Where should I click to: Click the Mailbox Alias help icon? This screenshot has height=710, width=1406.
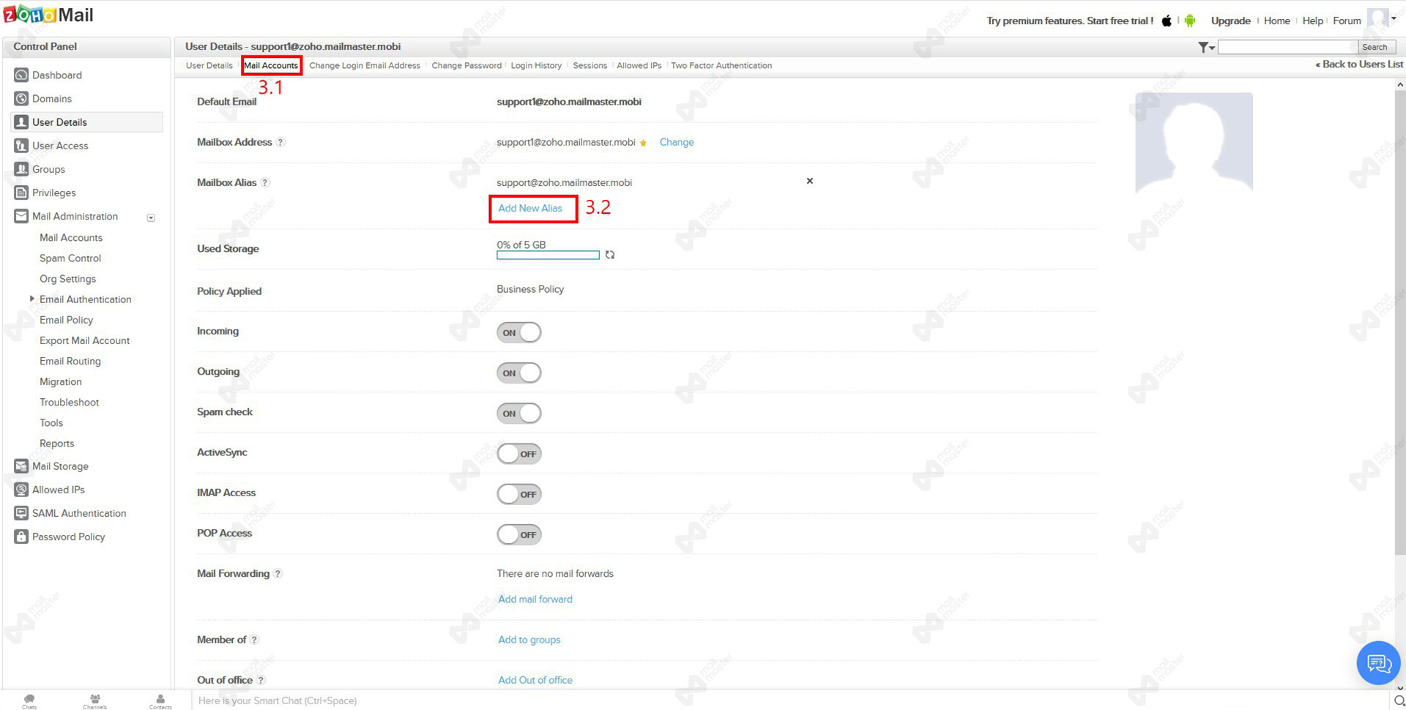pyautogui.click(x=265, y=182)
